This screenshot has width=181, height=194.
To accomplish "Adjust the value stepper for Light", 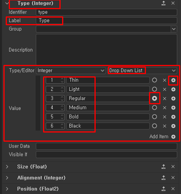I will 62,89.
